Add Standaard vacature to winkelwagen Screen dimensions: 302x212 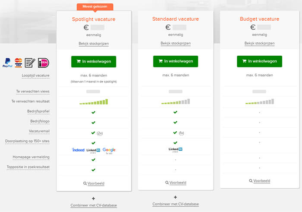176,61
